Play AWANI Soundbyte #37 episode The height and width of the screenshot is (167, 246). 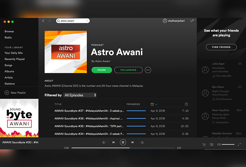(89, 111)
